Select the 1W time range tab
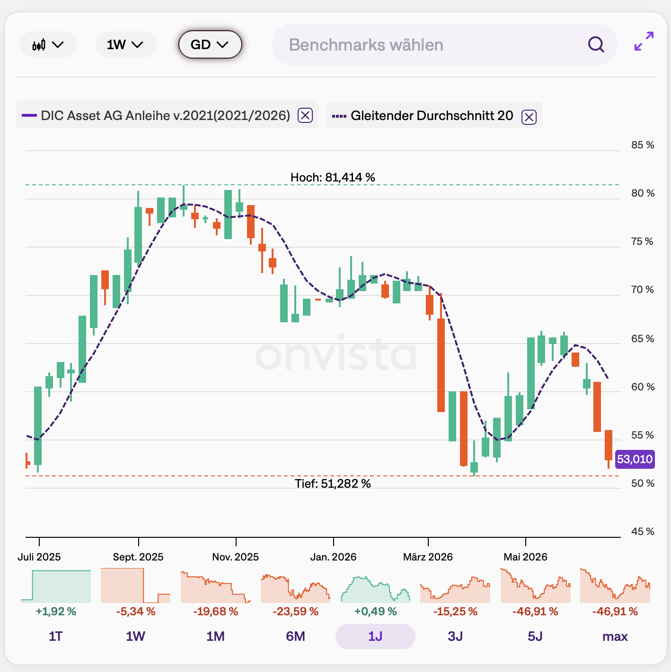This screenshot has width=671, height=672. 136,637
